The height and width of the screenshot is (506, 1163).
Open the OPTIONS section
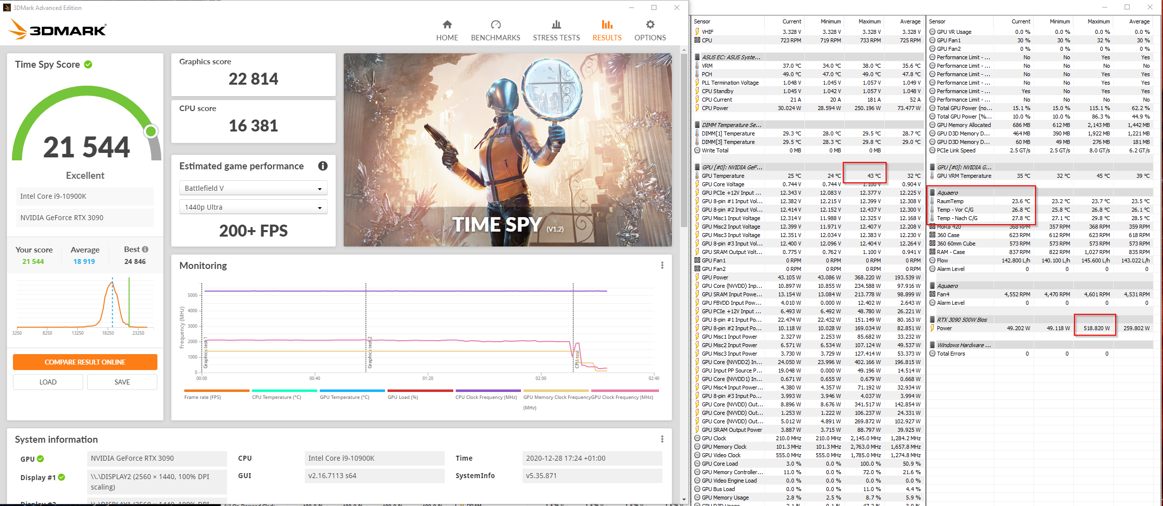pos(650,31)
